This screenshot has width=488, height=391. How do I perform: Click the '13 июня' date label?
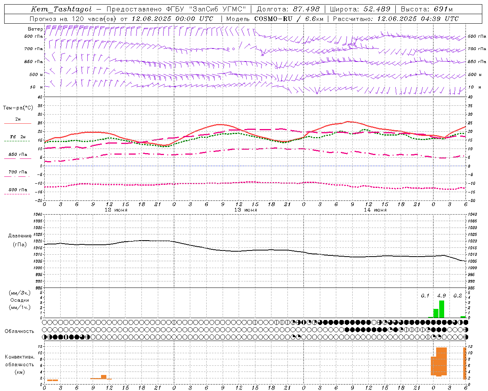tap(246, 210)
